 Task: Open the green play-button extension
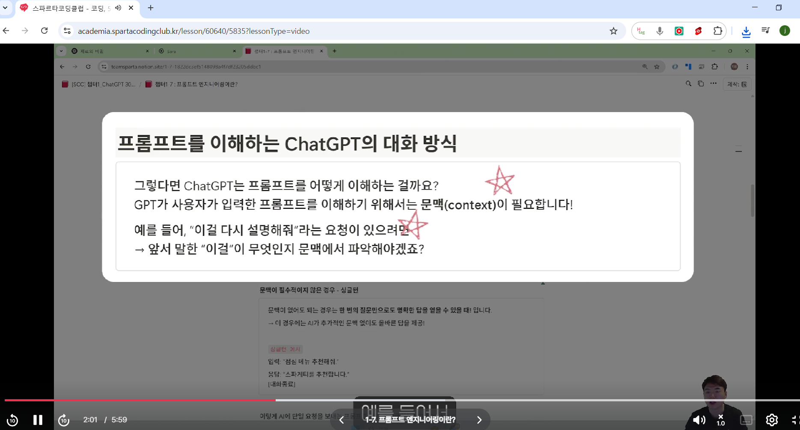pos(679,31)
